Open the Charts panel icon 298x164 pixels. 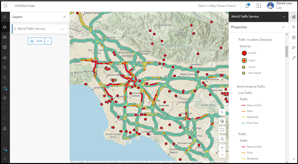(x=5, y=57)
